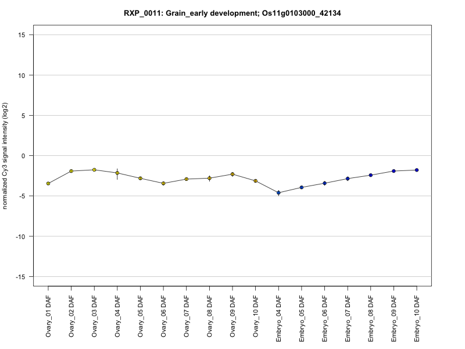Click the Embryo_08 DAF blue data point
This screenshot has width=465, height=349.
click(370, 175)
